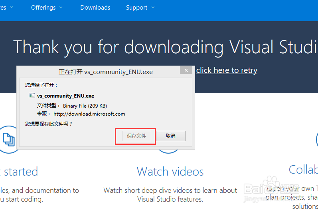Image resolution: width=318 pixels, height=210 pixels.
Task: Open the Watch videos heading link
Action: [x=170, y=171]
